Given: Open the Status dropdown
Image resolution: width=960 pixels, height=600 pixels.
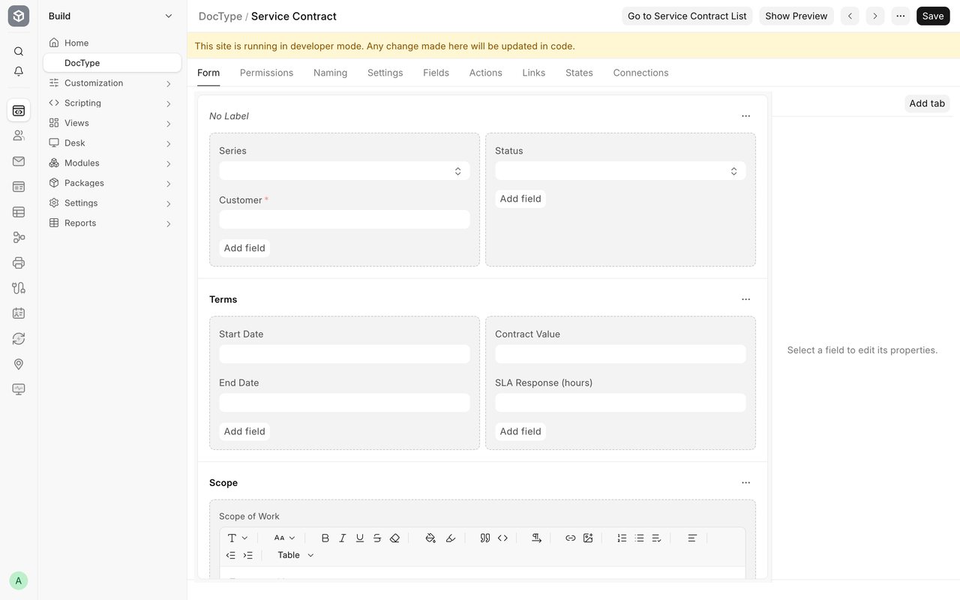Looking at the screenshot, I should tap(620, 171).
